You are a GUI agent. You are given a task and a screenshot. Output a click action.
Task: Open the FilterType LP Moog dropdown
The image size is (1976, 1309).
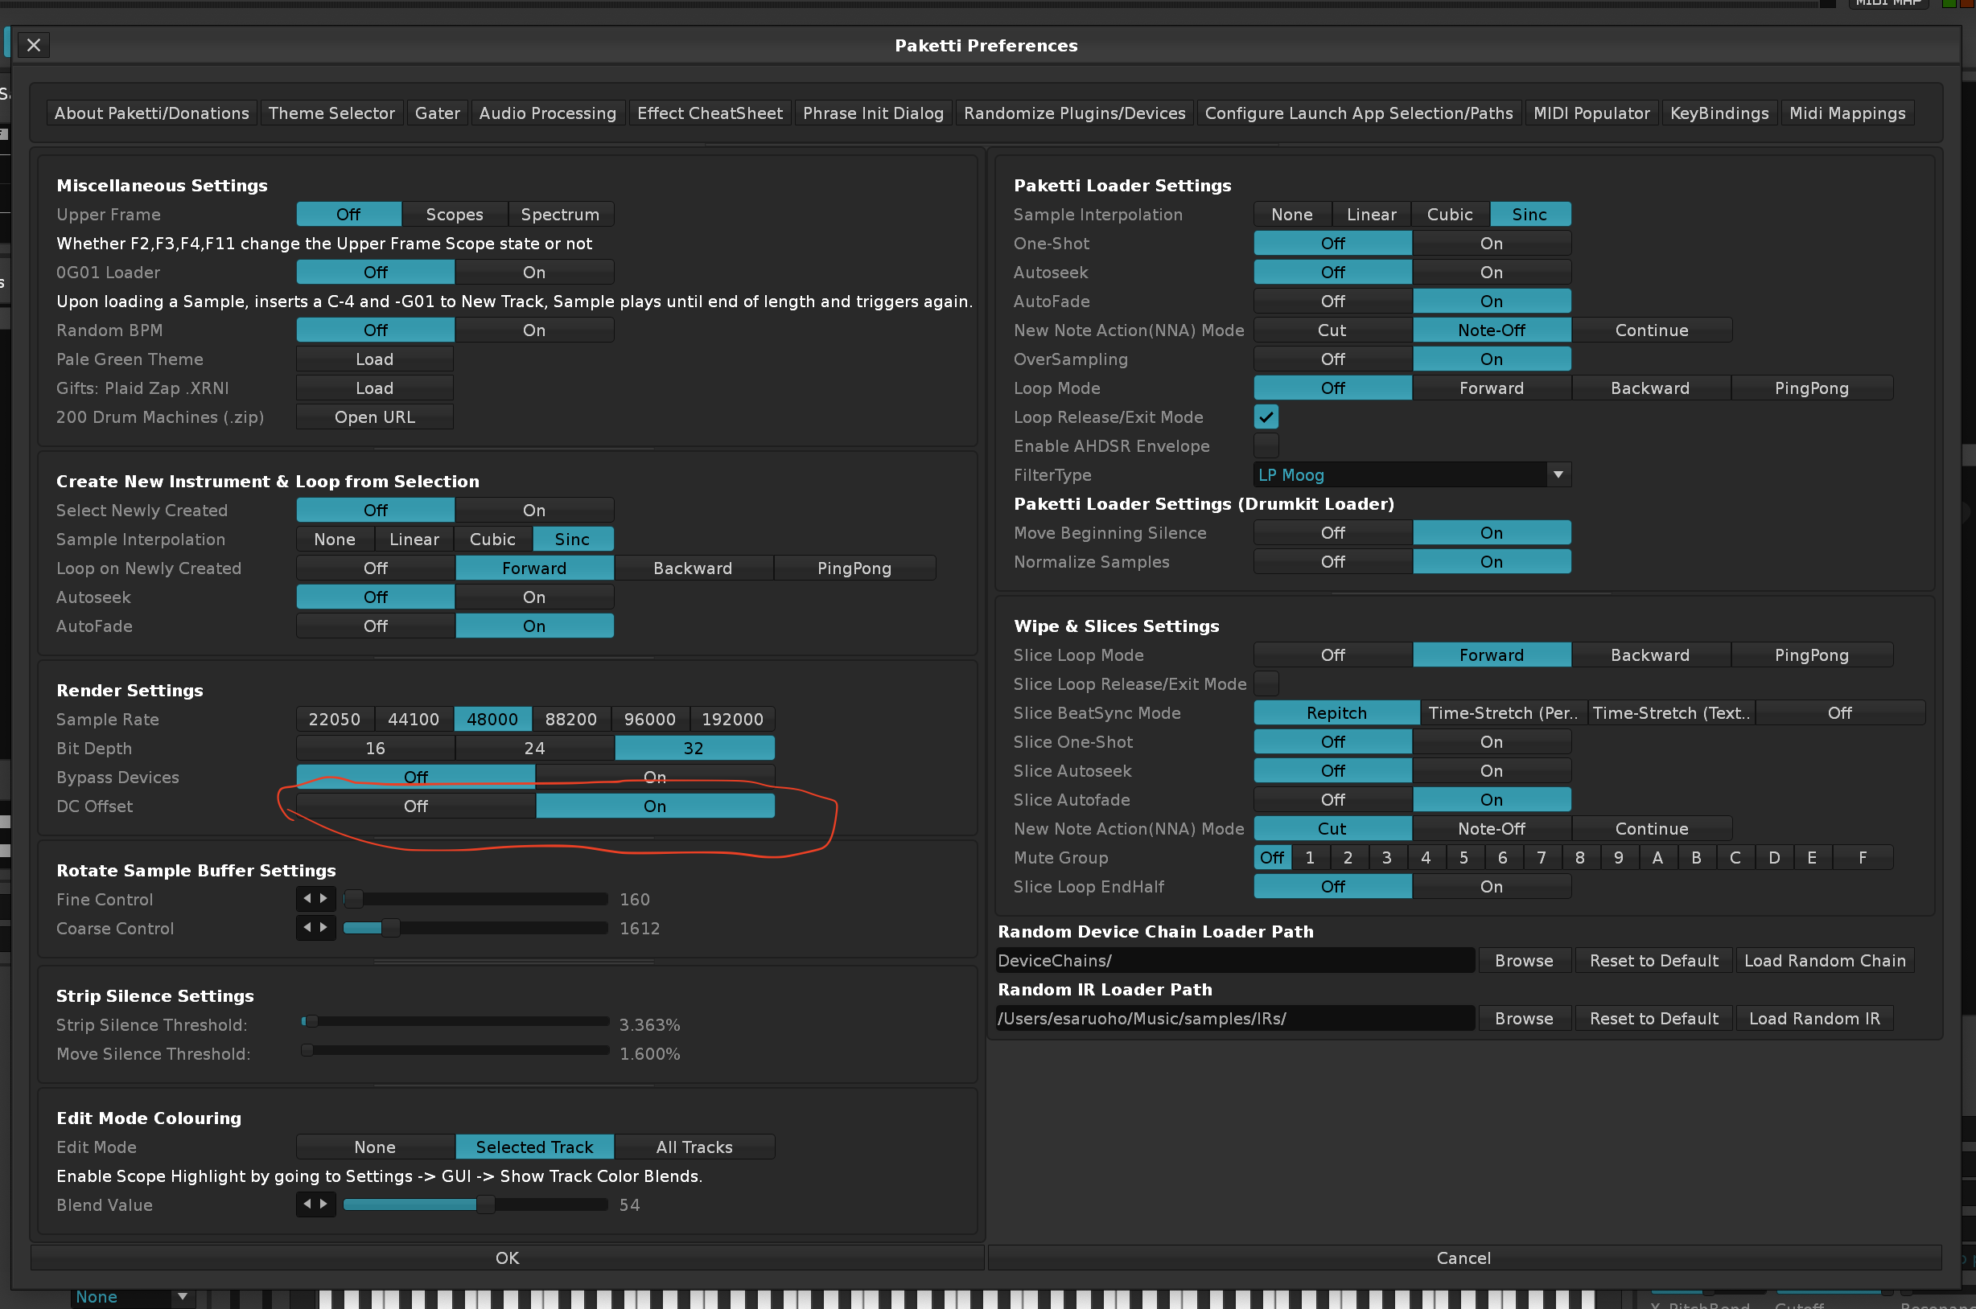click(1410, 475)
